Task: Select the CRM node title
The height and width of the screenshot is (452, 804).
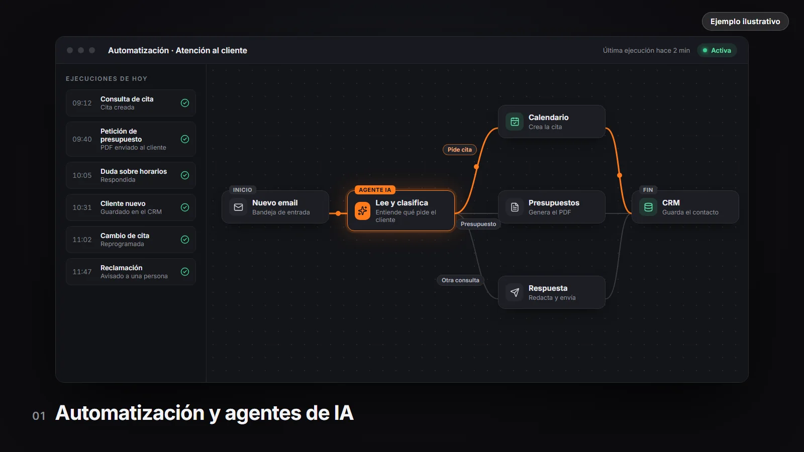Action: pyautogui.click(x=671, y=203)
